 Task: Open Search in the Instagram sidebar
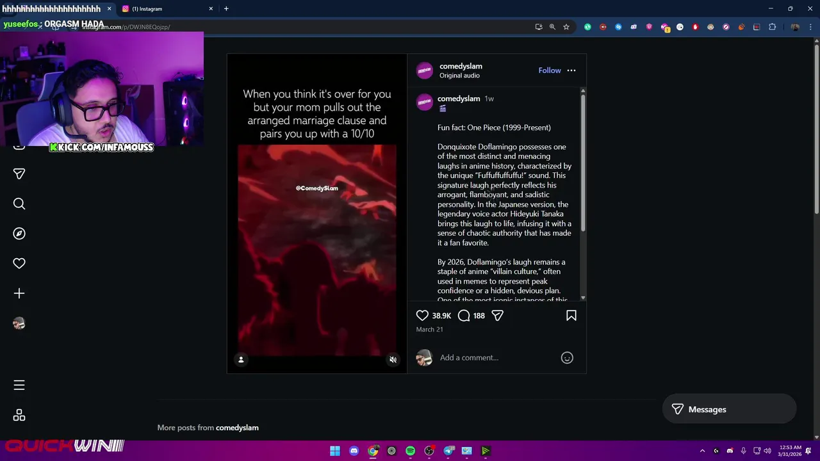(19, 204)
